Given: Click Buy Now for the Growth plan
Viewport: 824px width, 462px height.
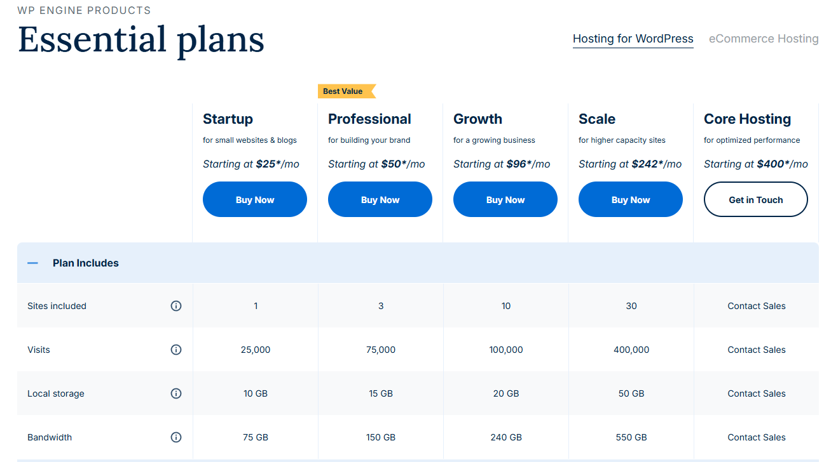Looking at the screenshot, I should click(x=505, y=199).
